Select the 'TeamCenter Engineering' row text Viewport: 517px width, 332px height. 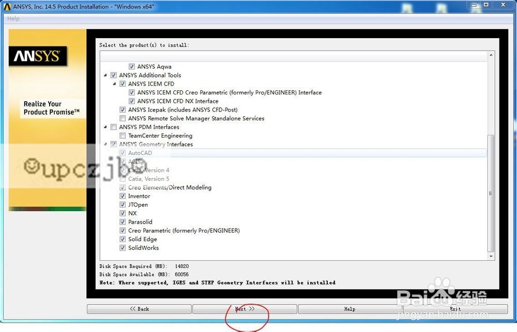pyautogui.click(x=160, y=136)
